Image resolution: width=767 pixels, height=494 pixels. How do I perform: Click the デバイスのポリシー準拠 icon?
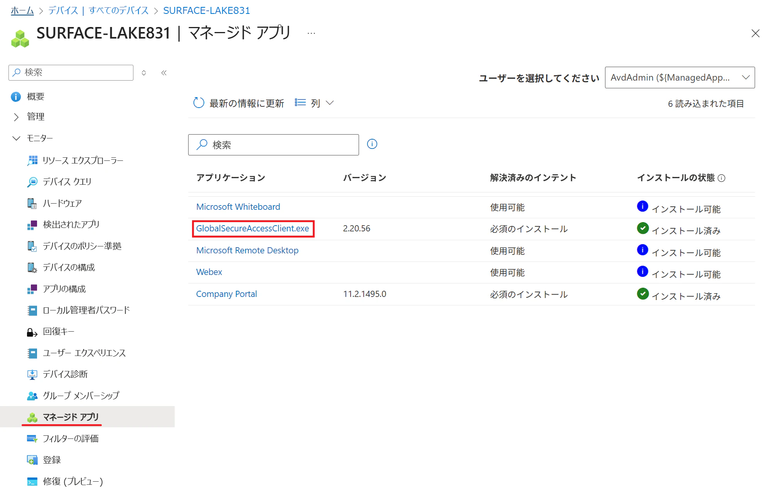(x=32, y=246)
